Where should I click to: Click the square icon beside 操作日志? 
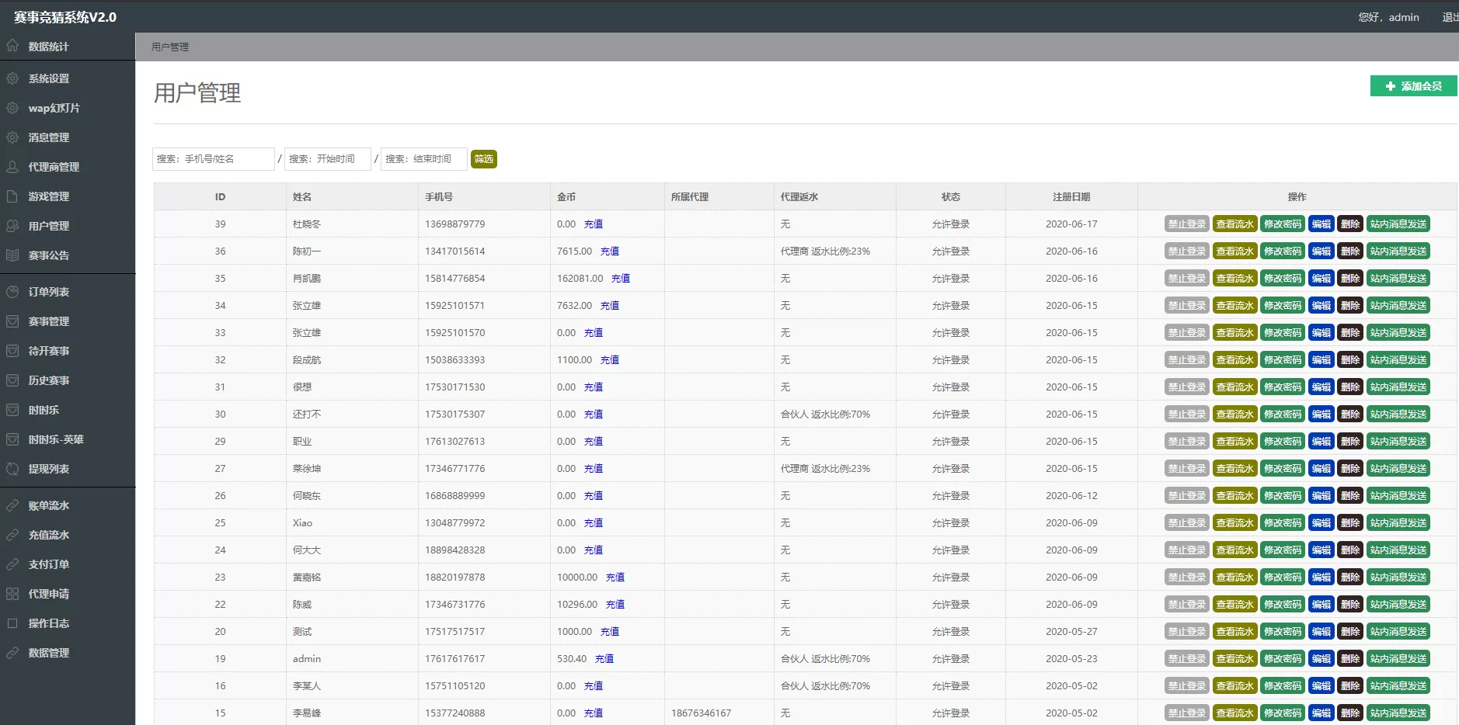click(x=12, y=623)
